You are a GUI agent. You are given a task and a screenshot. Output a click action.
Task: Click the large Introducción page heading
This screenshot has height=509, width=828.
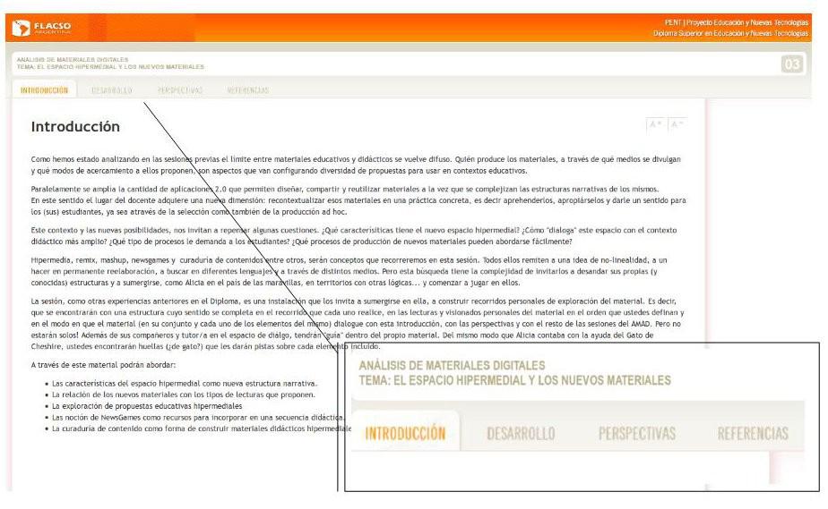[x=75, y=127]
